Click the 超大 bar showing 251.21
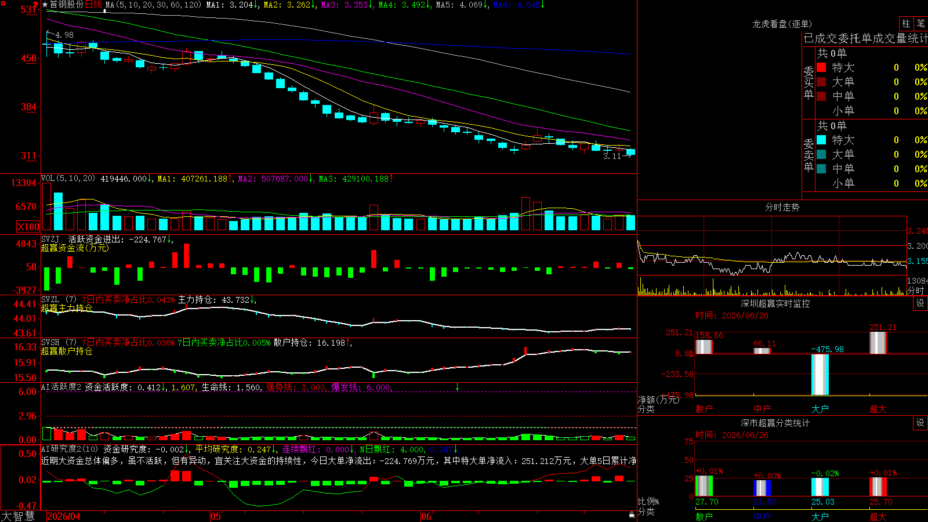The height and width of the screenshot is (522, 928). (x=878, y=343)
